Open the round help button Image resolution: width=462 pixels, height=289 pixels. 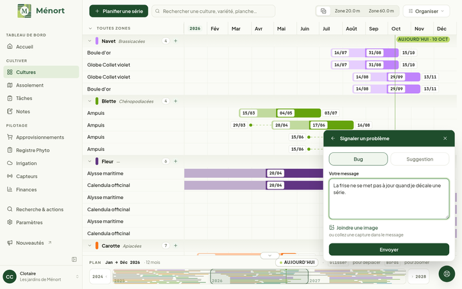(x=447, y=274)
